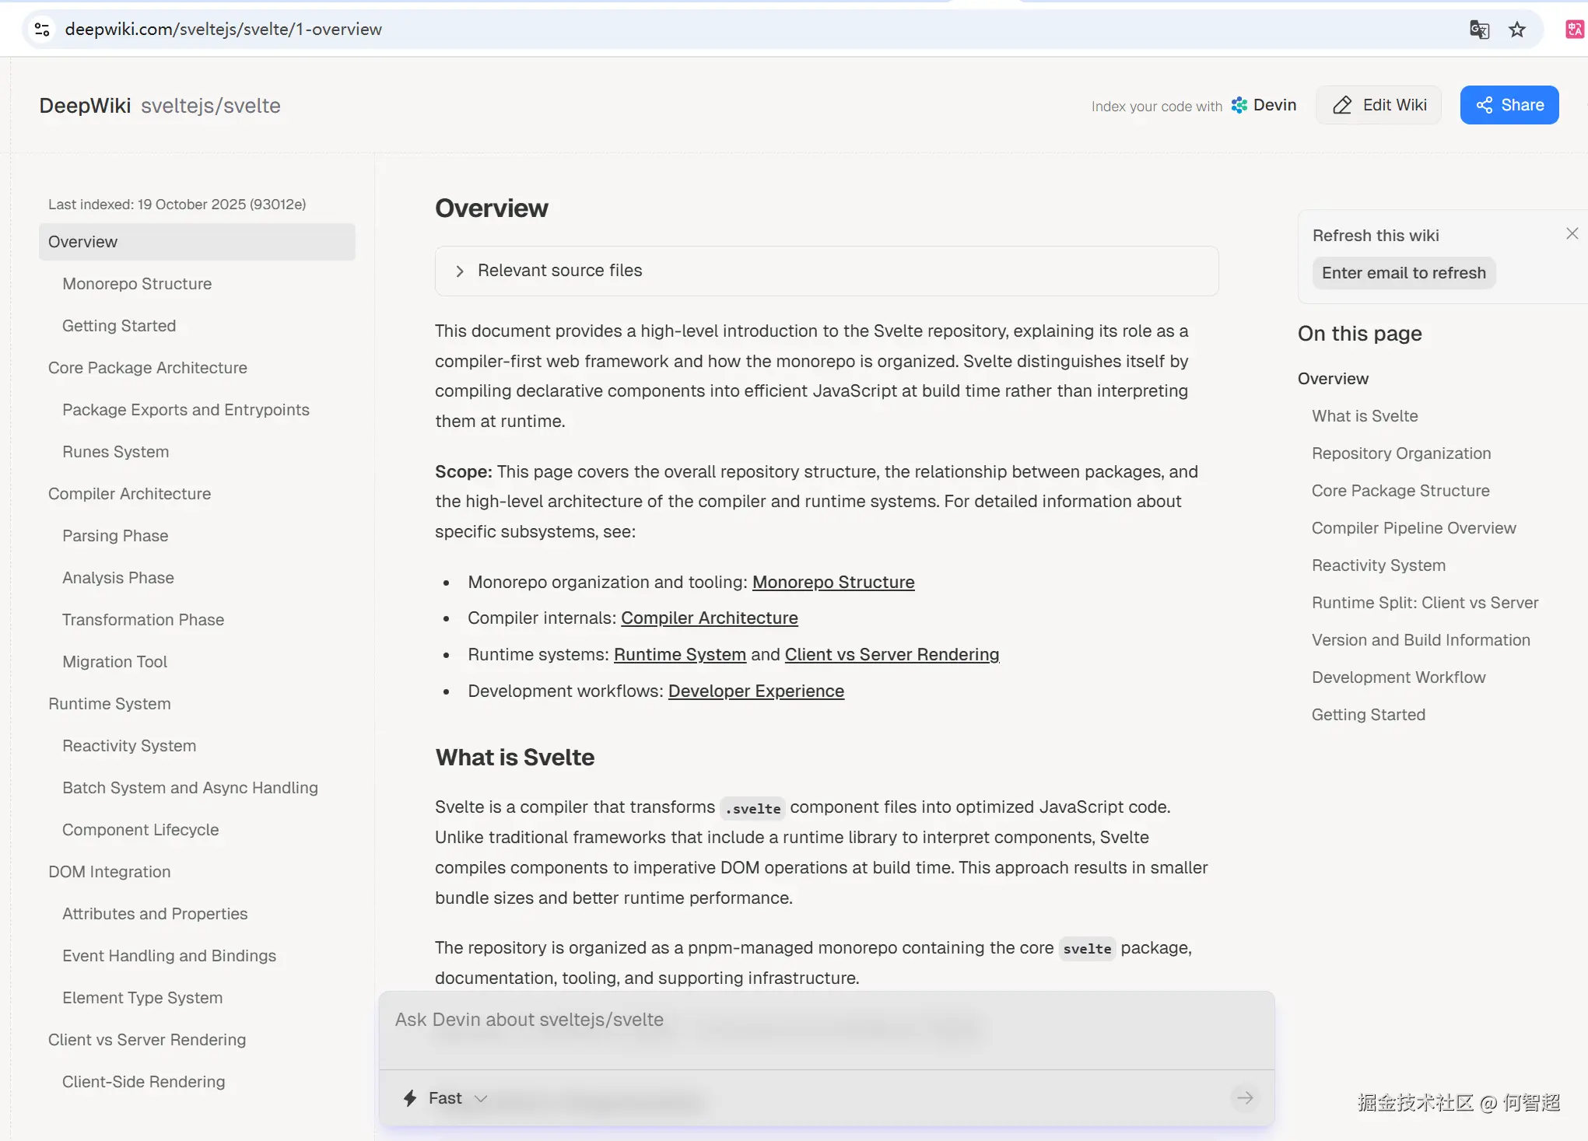
Task: Click the blue Share button
Action: [1509, 105]
